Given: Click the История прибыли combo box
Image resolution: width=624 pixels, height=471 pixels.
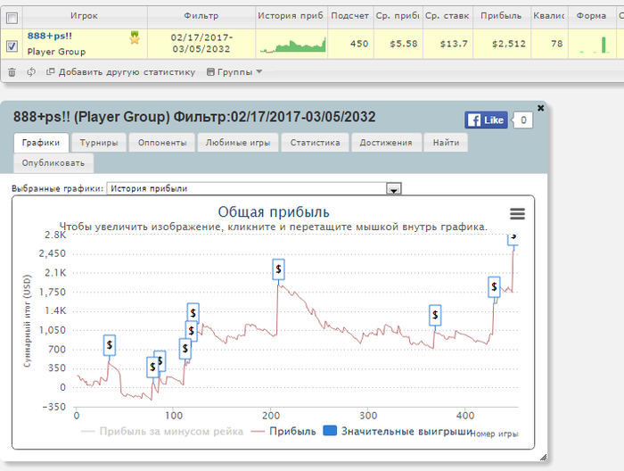Looking at the screenshot, I should (x=254, y=189).
